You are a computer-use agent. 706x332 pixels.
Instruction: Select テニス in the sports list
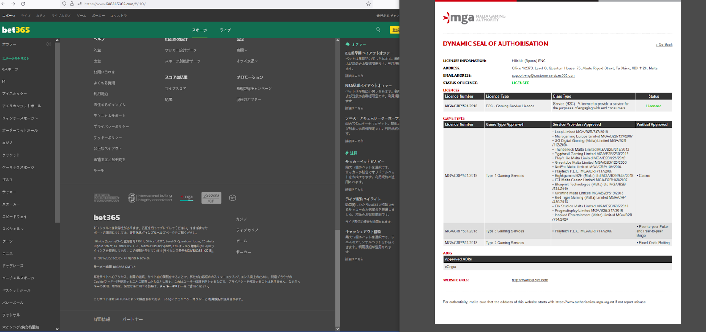click(x=8, y=253)
